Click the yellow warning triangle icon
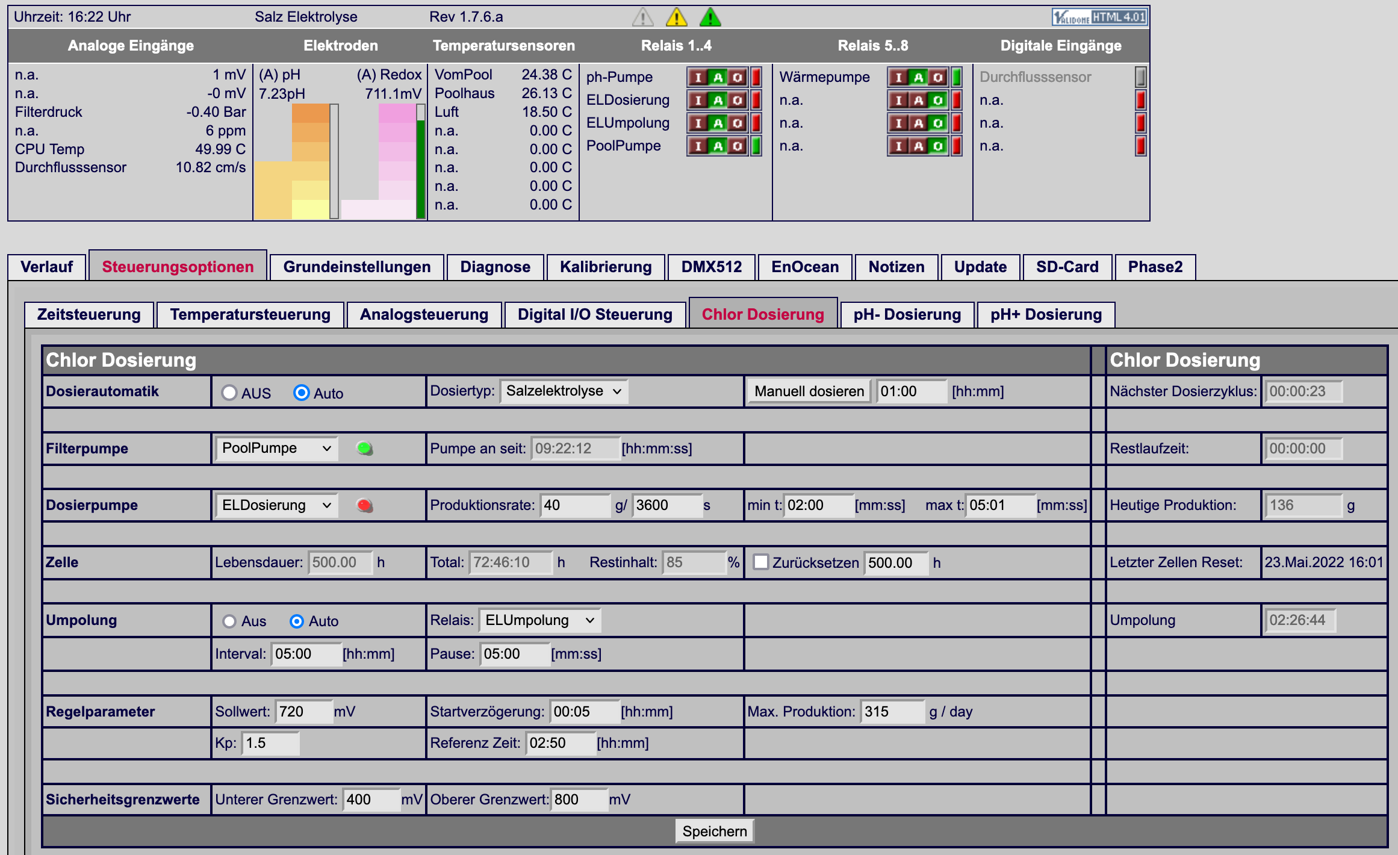 [x=676, y=17]
